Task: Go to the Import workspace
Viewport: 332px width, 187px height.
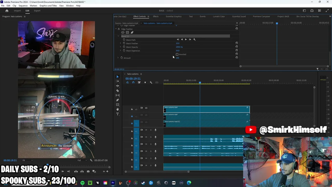Action: [17, 11]
